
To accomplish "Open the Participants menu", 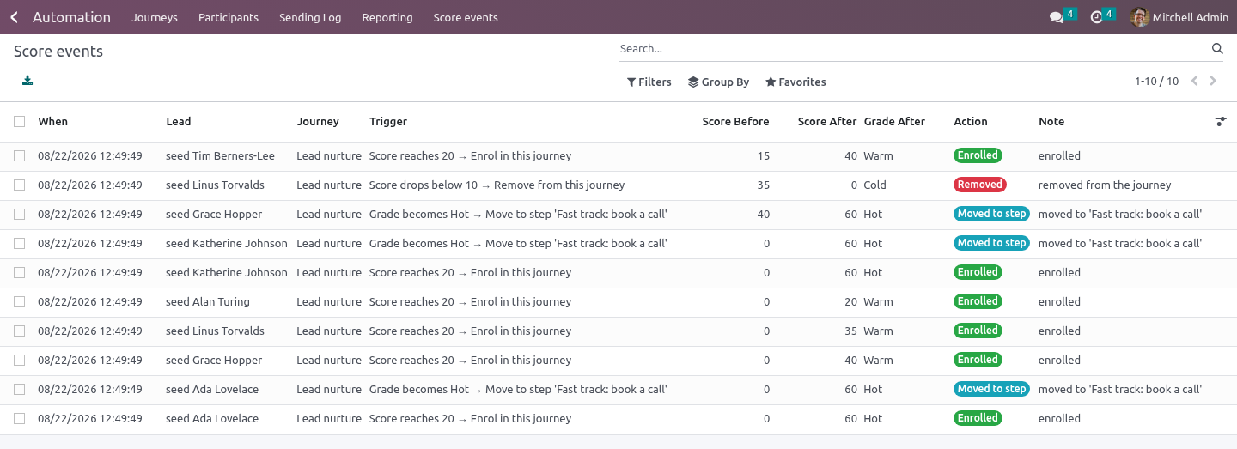I will [229, 17].
